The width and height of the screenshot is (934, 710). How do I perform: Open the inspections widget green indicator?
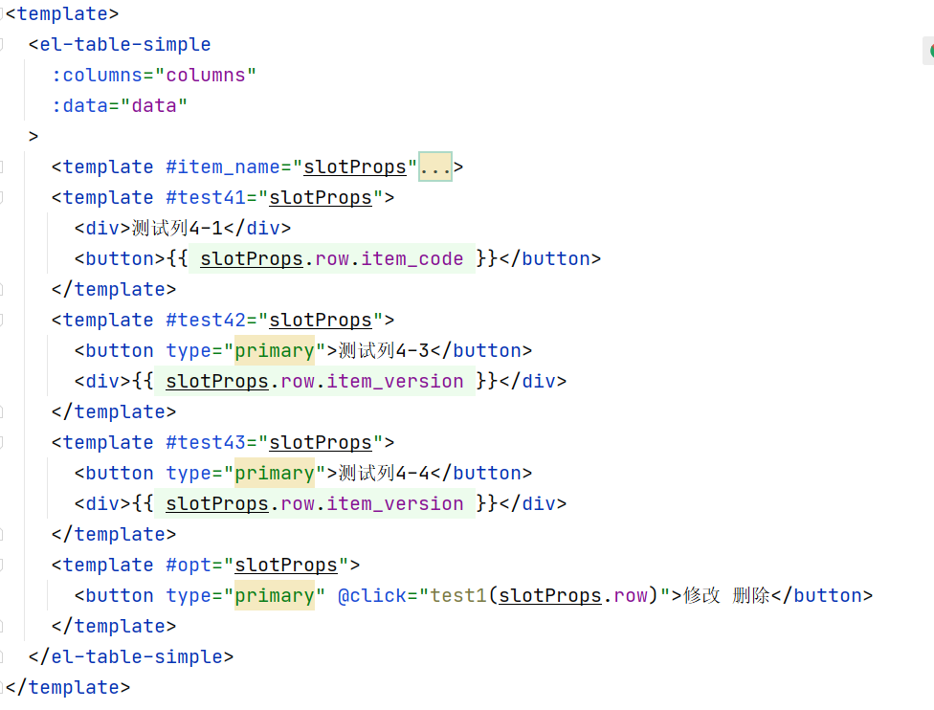click(x=927, y=49)
